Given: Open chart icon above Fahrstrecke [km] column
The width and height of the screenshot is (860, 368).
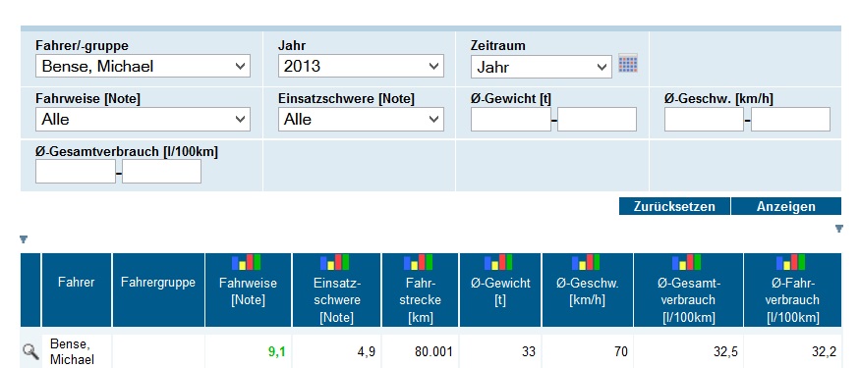Looking at the screenshot, I should click(x=419, y=262).
